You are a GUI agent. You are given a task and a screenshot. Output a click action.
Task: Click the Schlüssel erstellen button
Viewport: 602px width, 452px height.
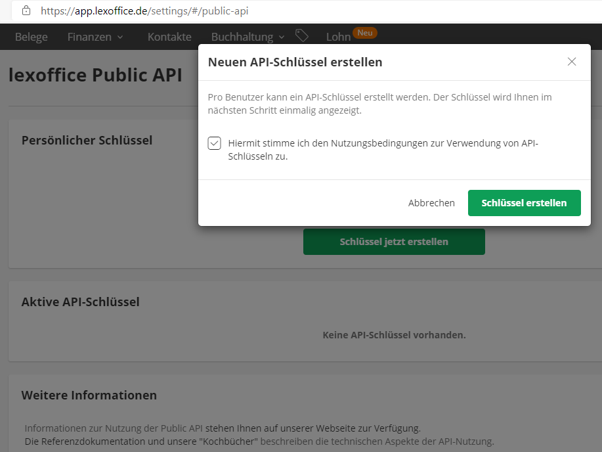pyautogui.click(x=524, y=202)
